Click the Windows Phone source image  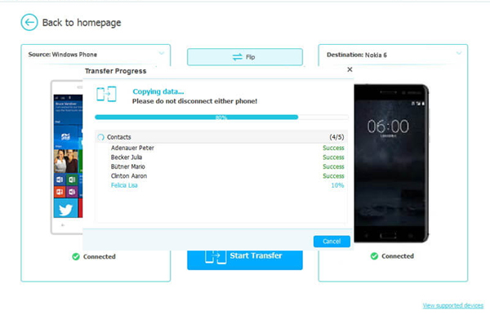point(67,157)
